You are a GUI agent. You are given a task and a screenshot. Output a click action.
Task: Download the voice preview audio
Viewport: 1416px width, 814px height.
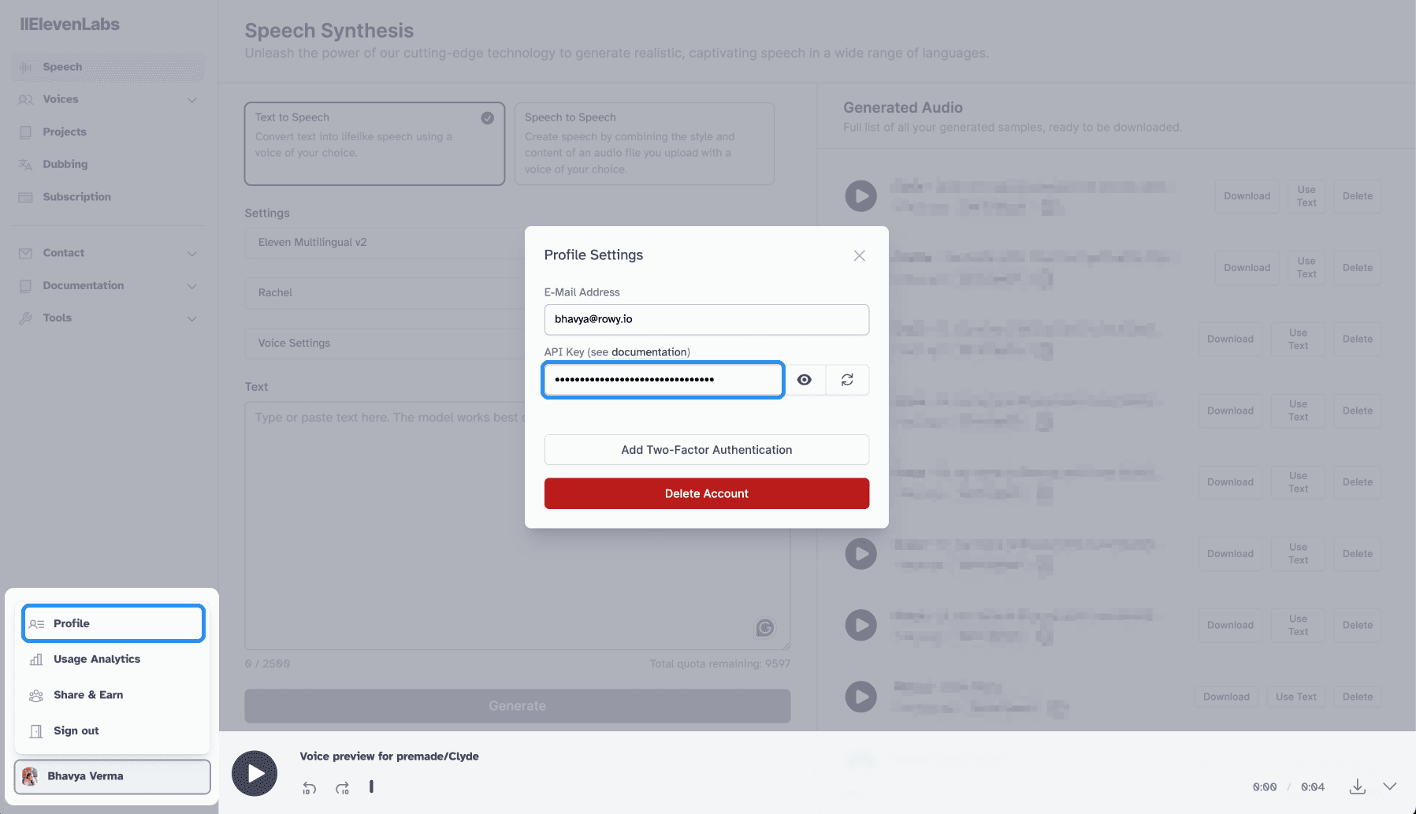1357,786
